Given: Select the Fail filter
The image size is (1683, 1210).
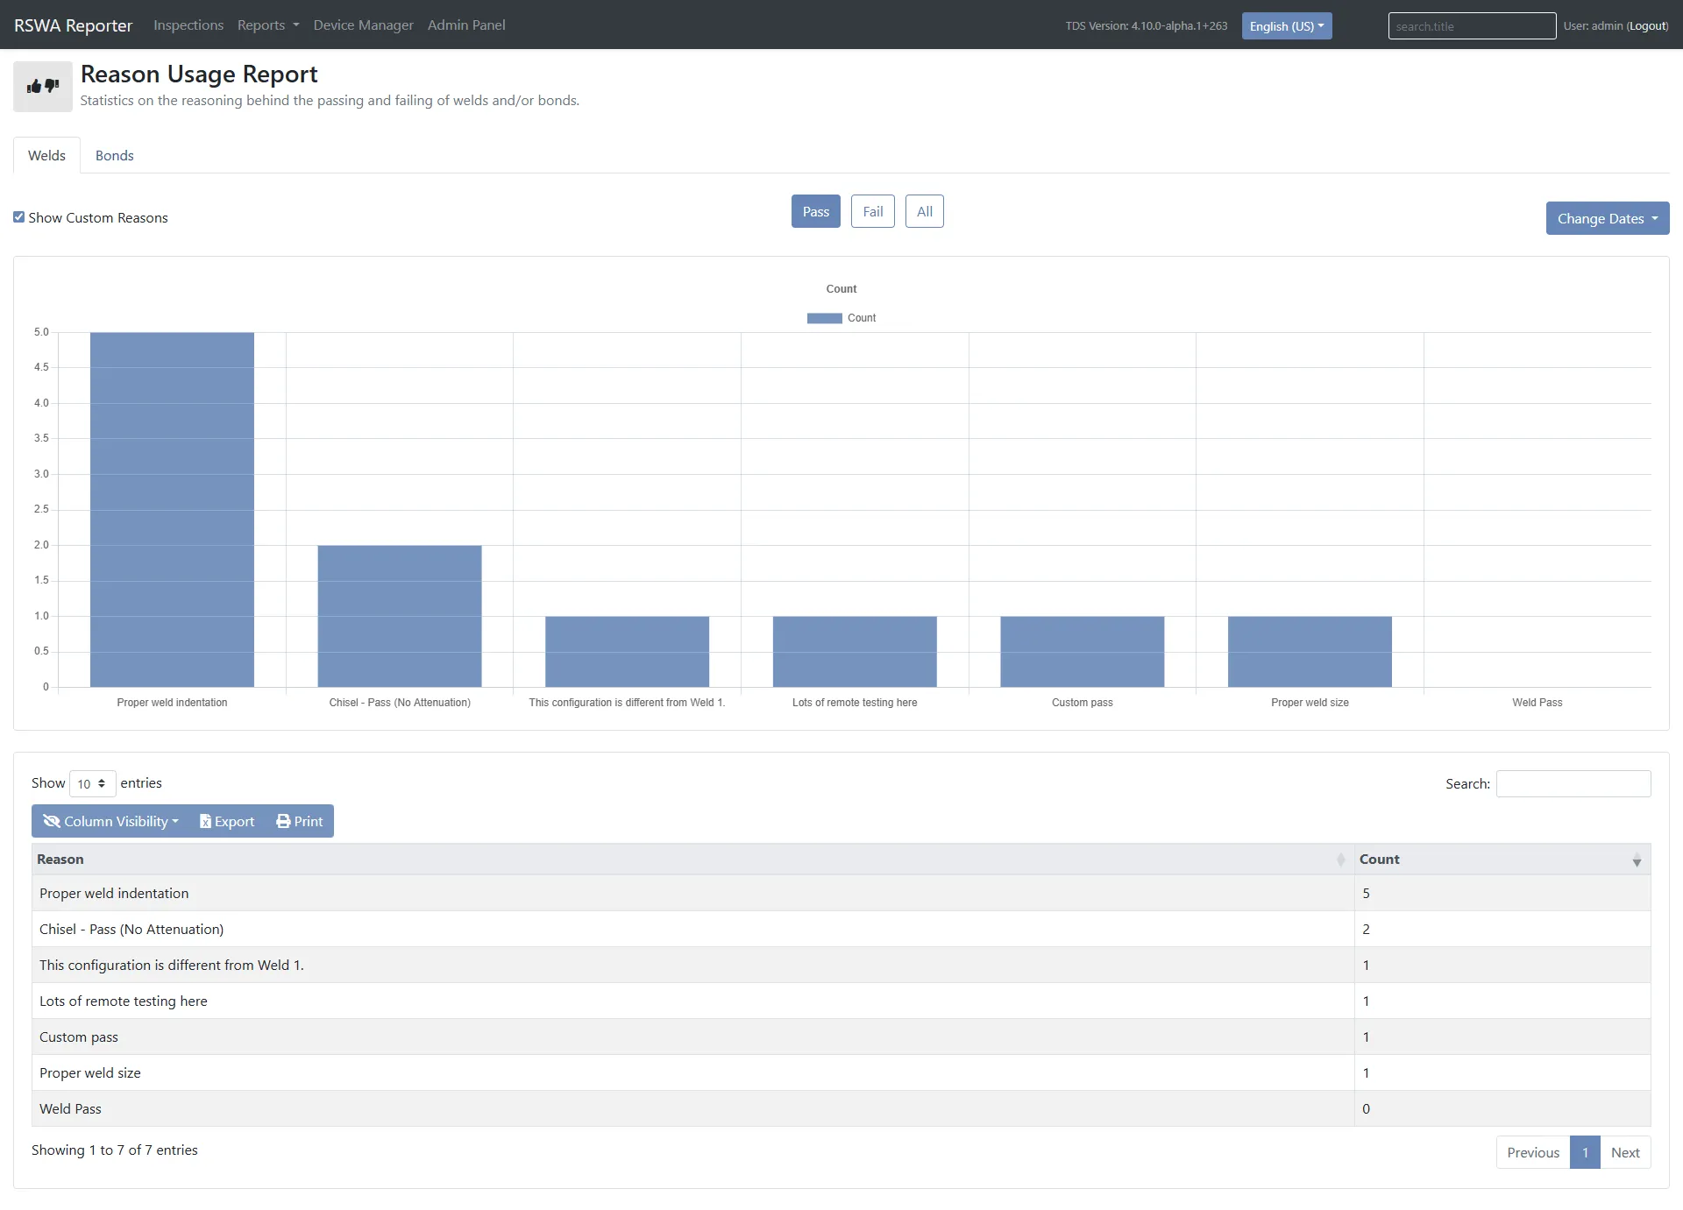Looking at the screenshot, I should tap(873, 211).
